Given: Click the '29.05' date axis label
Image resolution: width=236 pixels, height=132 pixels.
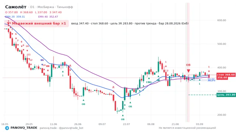Looking at the screenshot, I should click(x=29, y=124).
